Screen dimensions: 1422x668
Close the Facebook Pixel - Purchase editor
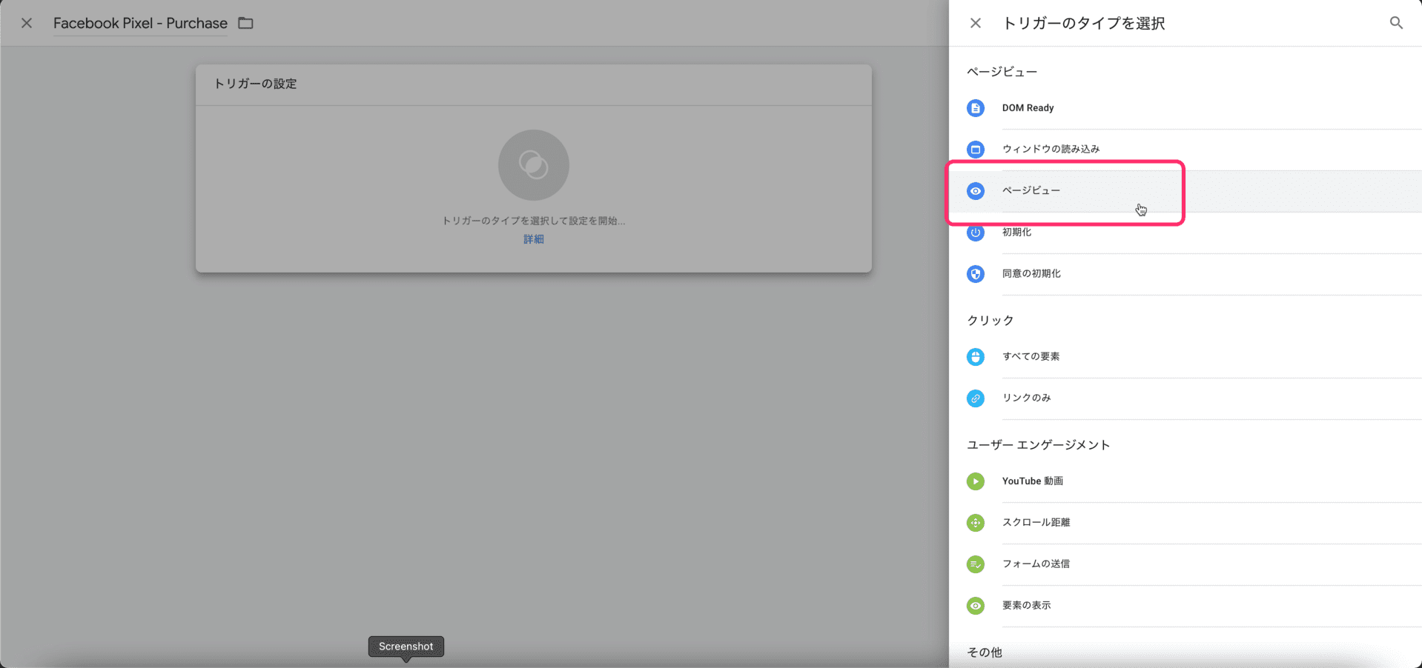pyautogui.click(x=27, y=23)
